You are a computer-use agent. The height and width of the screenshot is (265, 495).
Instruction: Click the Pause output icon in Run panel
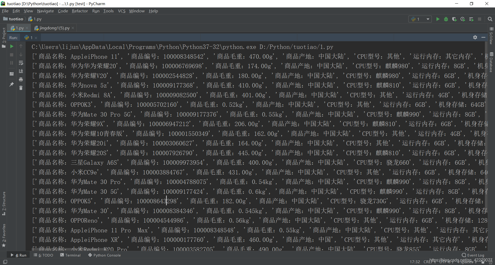12,63
